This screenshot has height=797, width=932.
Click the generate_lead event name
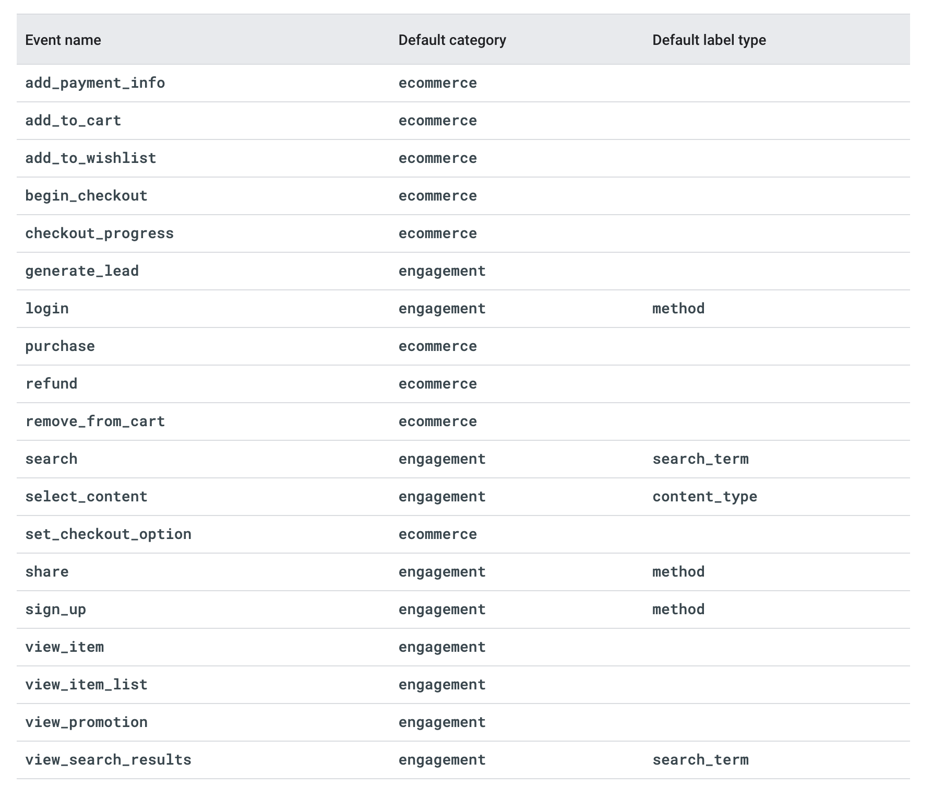(x=82, y=271)
